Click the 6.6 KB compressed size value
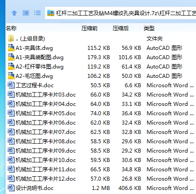 (x=133, y=85)
